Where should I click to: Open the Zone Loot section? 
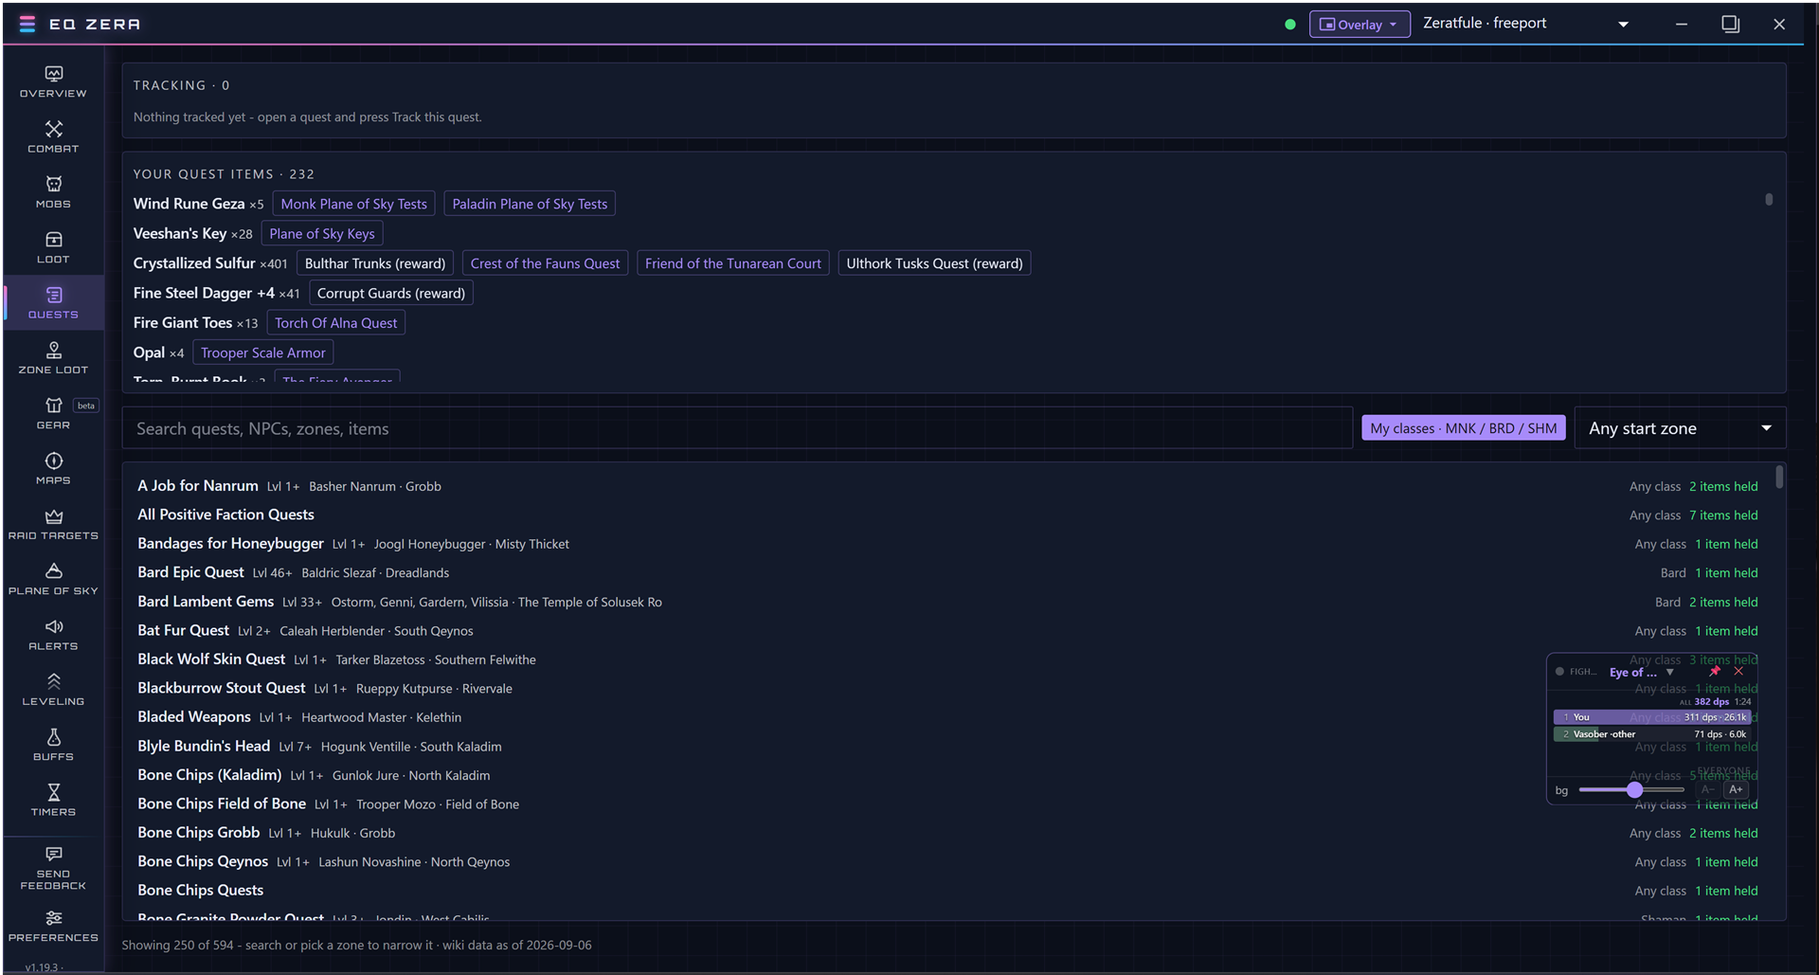click(x=53, y=358)
